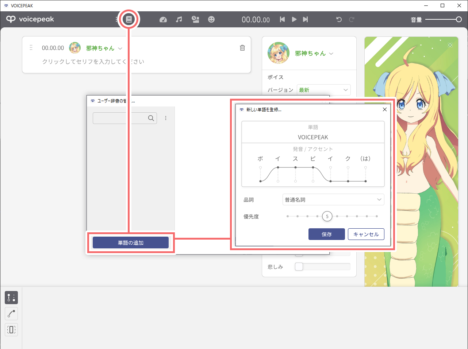Click the 優先度 slider handle showing 5
The image size is (468, 349).
(327, 216)
